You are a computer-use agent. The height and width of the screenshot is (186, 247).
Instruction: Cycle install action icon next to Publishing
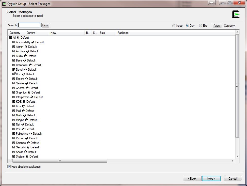[30, 134]
